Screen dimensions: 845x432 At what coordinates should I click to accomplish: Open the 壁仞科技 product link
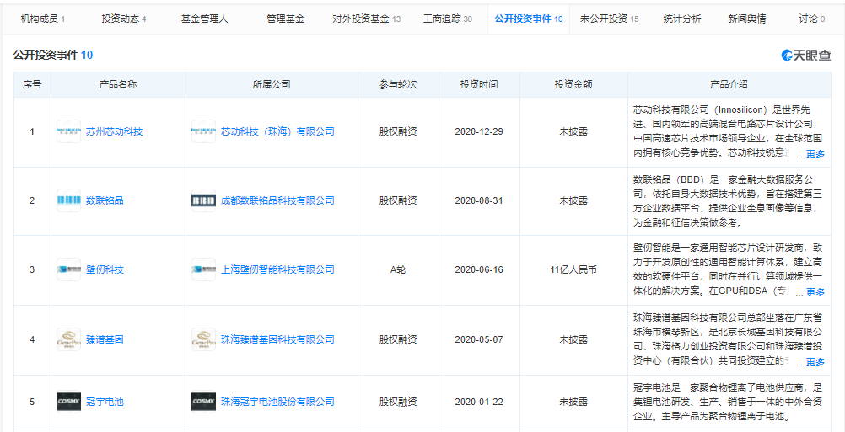(105, 269)
